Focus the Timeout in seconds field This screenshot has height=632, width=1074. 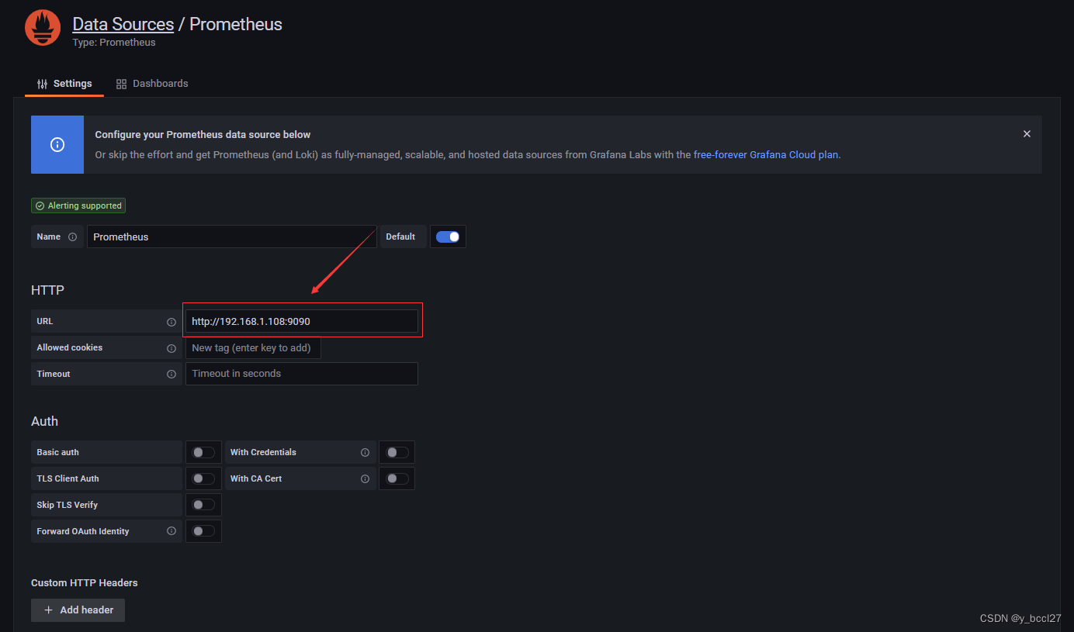(x=302, y=374)
